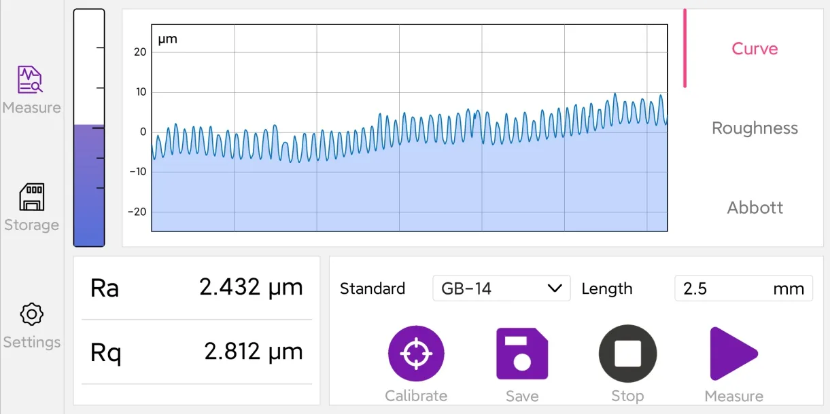This screenshot has height=414, width=830.
Task: Click the Rq value 2.812 µm row
Action: 196,352
